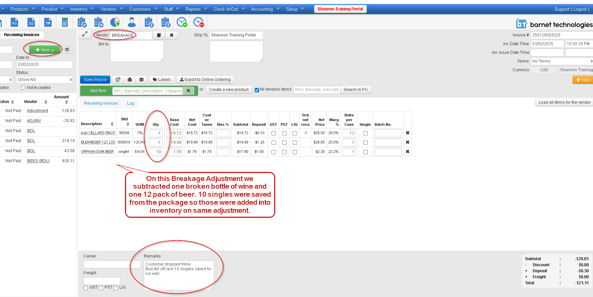This screenshot has width=593, height=297.
Task: Click the Labels button
Action: coord(162,80)
